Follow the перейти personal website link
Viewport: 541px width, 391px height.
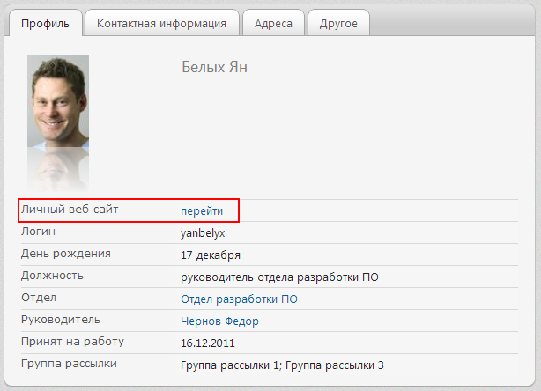pos(202,210)
